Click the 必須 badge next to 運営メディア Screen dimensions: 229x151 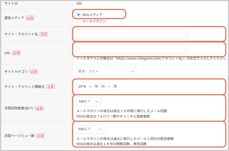tap(30, 18)
